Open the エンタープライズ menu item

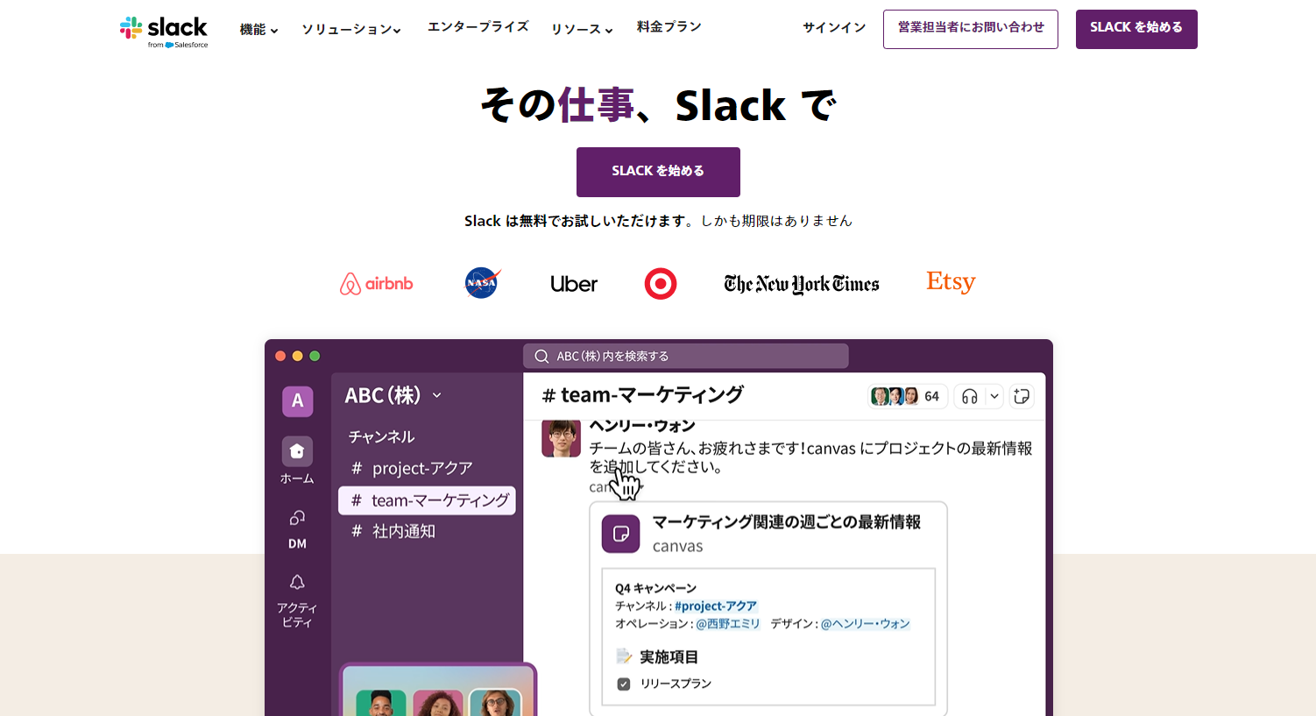(478, 27)
